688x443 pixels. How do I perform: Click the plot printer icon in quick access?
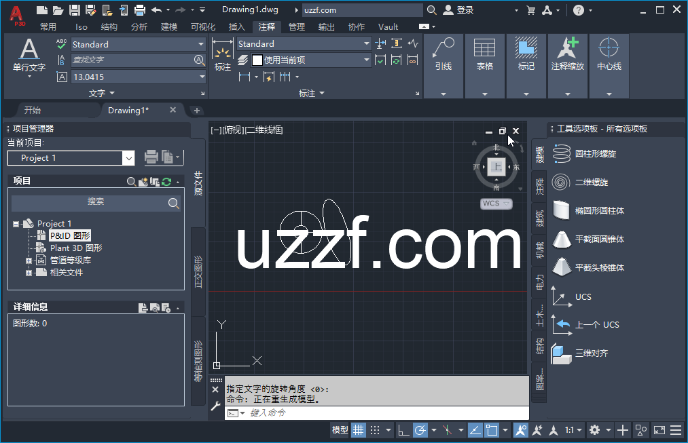click(139, 10)
